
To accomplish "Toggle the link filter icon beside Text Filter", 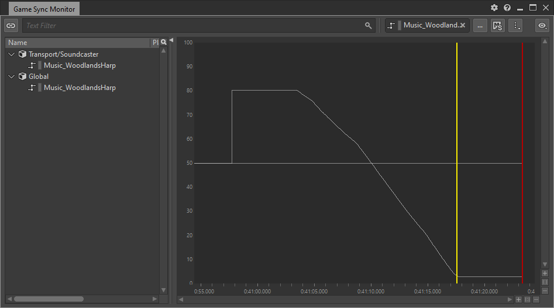I will pos(11,26).
